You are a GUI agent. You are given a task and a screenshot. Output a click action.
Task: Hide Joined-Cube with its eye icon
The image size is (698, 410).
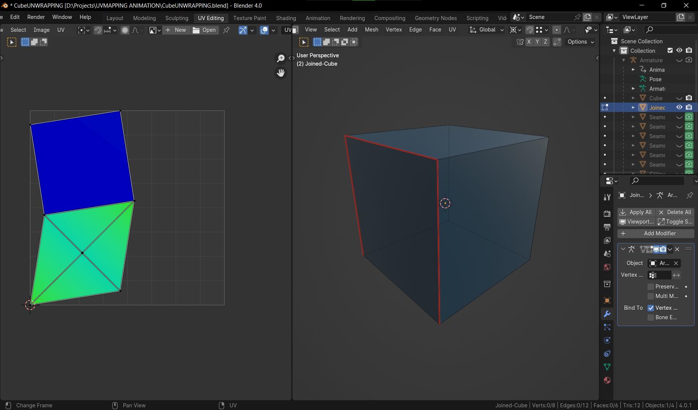point(679,107)
